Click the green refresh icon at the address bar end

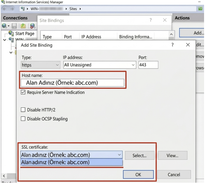pos(200,9)
